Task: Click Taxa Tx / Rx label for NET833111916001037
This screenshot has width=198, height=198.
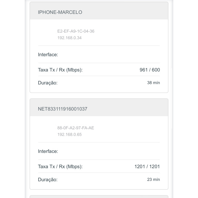Action: click(x=60, y=167)
